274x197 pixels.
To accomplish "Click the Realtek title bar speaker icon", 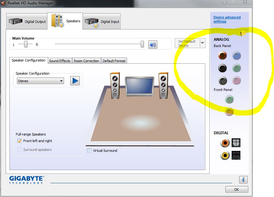I will 3,3.
